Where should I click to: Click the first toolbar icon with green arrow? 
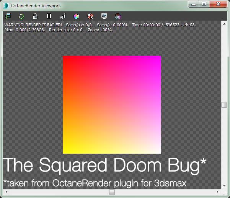tap(8, 16)
